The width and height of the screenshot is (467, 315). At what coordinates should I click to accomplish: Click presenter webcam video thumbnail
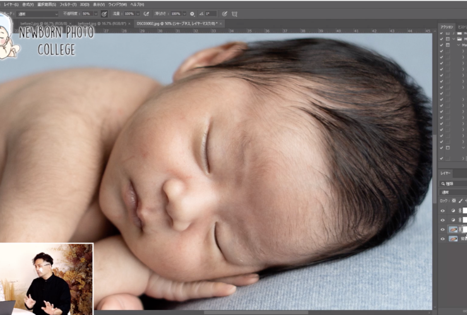pyautogui.click(x=47, y=279)
